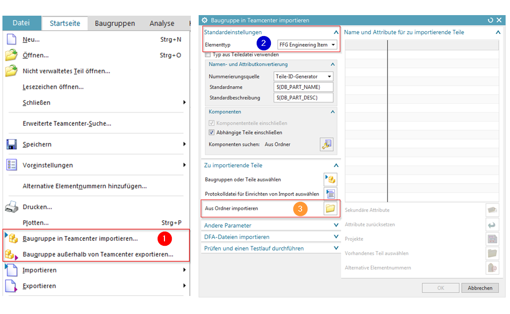This screenshot has width=510, height=314.
Task: Click the Standardname input field
Action: point(304,87)
